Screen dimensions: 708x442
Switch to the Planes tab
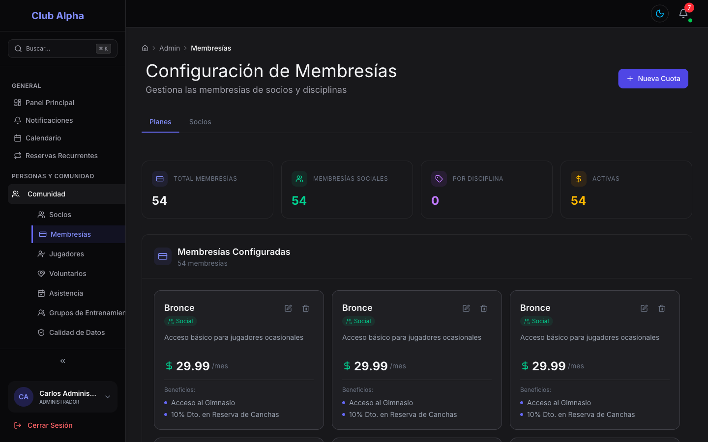[160, 122]
